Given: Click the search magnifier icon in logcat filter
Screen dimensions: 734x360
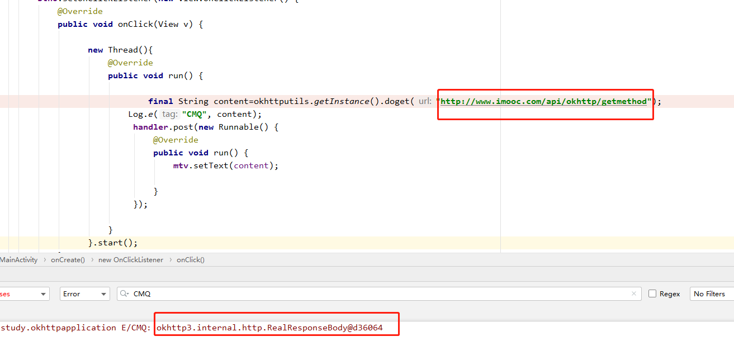Looking at the screenshot, I should [125, 293].
